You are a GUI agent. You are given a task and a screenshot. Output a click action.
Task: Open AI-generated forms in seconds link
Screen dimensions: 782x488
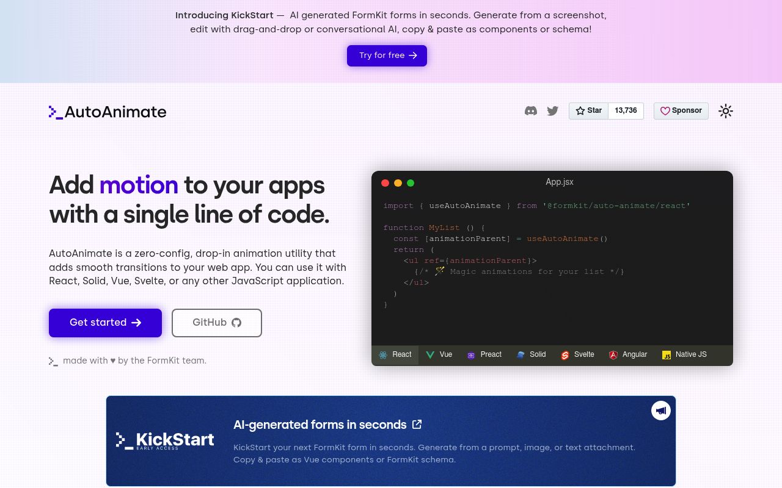327,425
